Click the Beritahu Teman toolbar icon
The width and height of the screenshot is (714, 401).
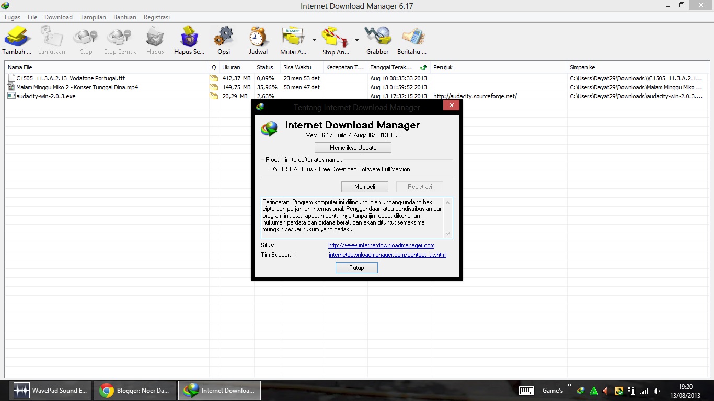(x=412, y=37)
